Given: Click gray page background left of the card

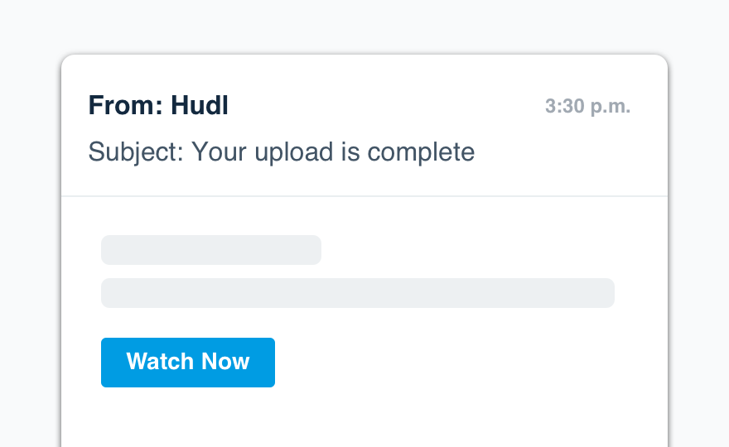Looking at the screenshot, I should coord(30,248).
